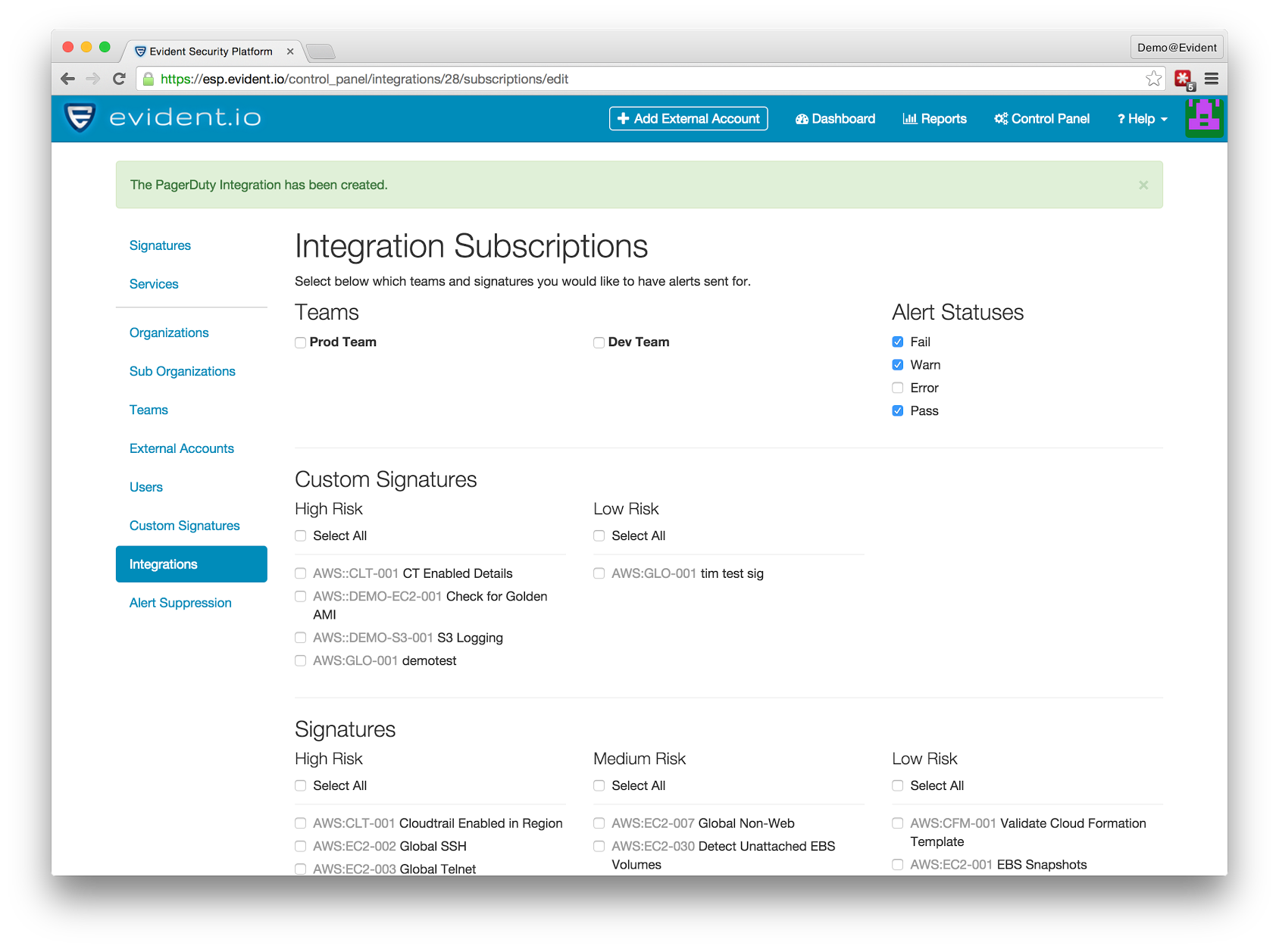Dismiss the PagerDuty success alert
This screenshot has width=1279, height=949.
(x=1143, y=185)
